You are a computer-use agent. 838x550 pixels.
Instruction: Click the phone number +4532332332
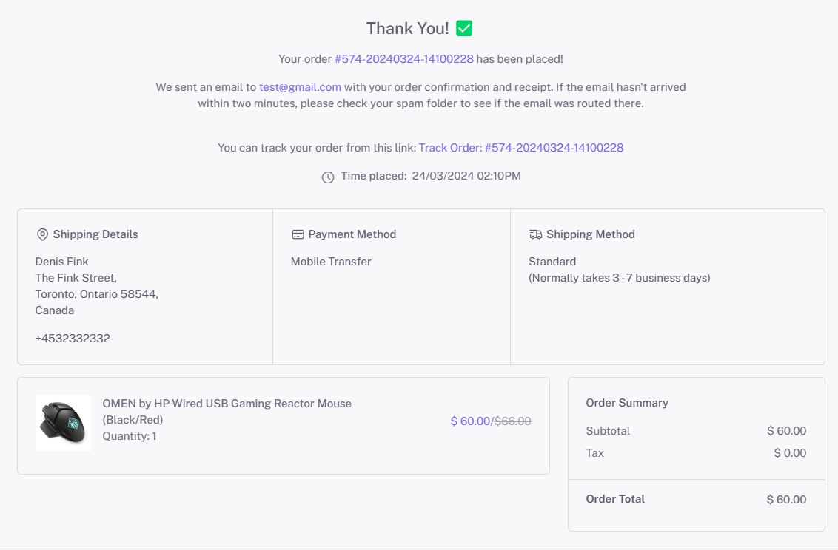[x=73, y=338]
